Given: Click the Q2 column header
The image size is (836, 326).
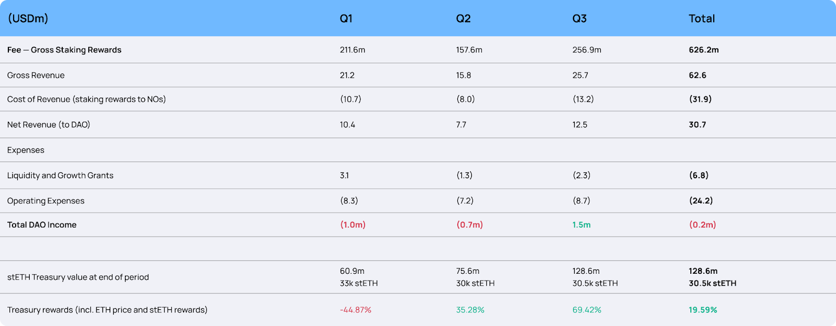Looking at the screenshot, I should (463, 19).
